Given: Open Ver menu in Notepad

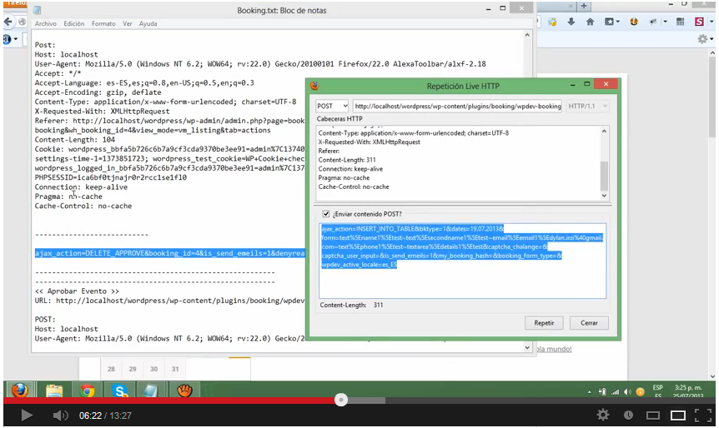Looking at the screenshot, I should pos(127,23).
